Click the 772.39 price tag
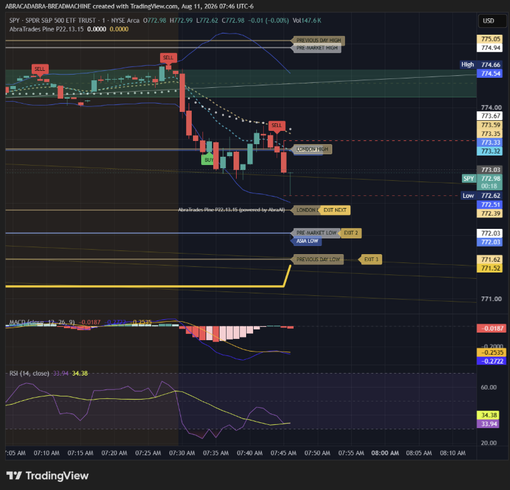 point(490,214)
